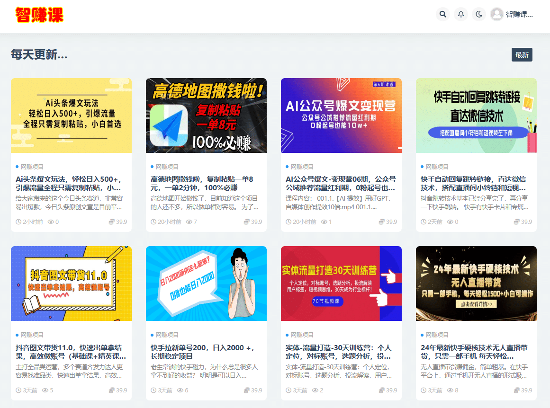Select the 最新 filter tab
Viewport: 550px width, 408px height.
point(521,54)
